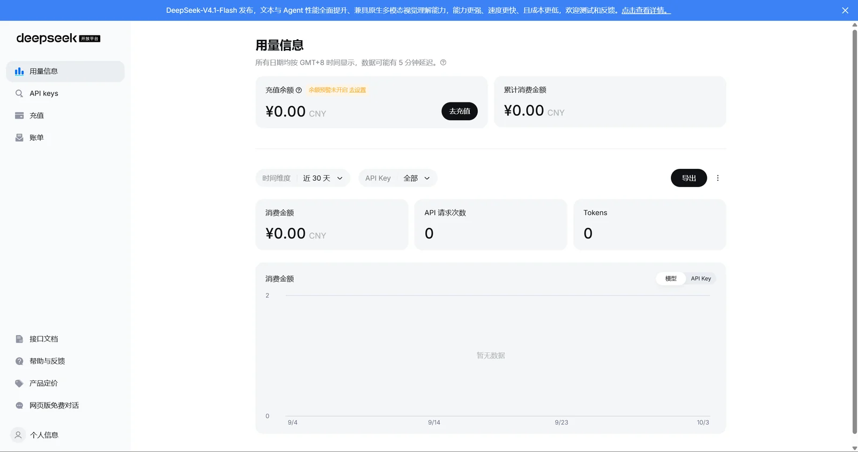Click the 0 value under Tokens
858x452 pixels.
point(588,234)
